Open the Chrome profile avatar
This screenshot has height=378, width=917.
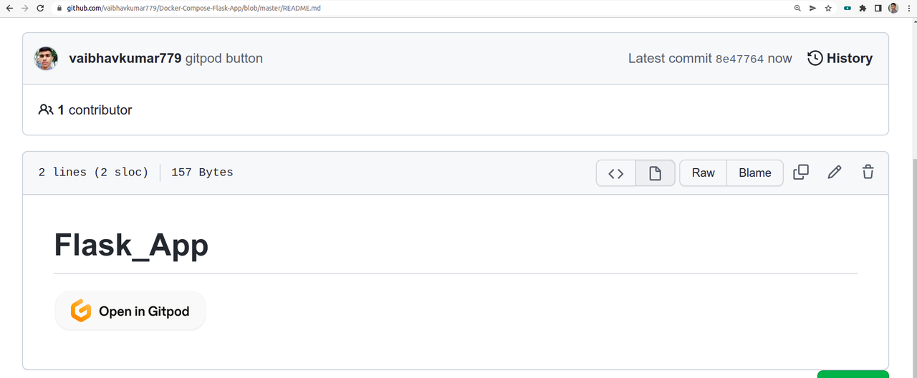pos(893,8)
